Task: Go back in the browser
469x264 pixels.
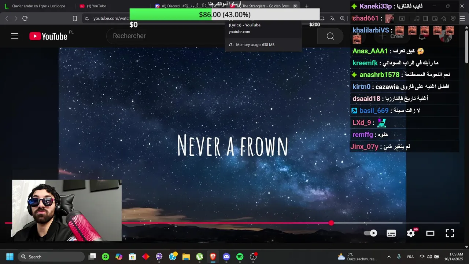Action: coord(7,18)
